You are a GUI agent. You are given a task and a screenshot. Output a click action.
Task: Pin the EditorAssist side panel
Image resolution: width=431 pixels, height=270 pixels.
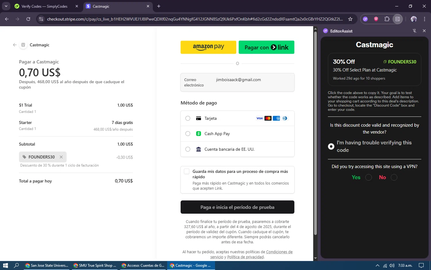pos(414,31)
